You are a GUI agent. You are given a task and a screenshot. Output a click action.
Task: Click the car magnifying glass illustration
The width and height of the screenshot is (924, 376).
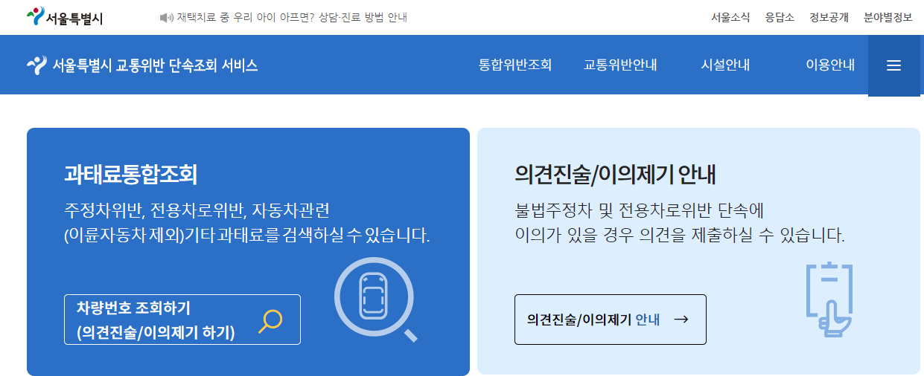376,299
